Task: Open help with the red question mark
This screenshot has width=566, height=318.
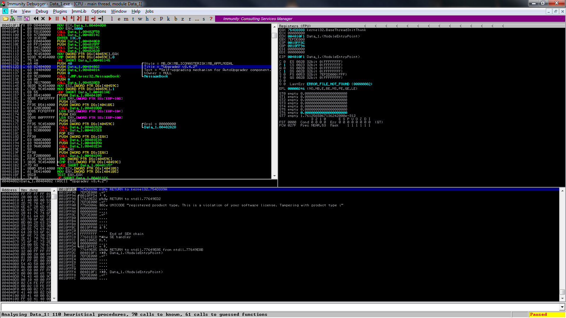Action: 211,19
